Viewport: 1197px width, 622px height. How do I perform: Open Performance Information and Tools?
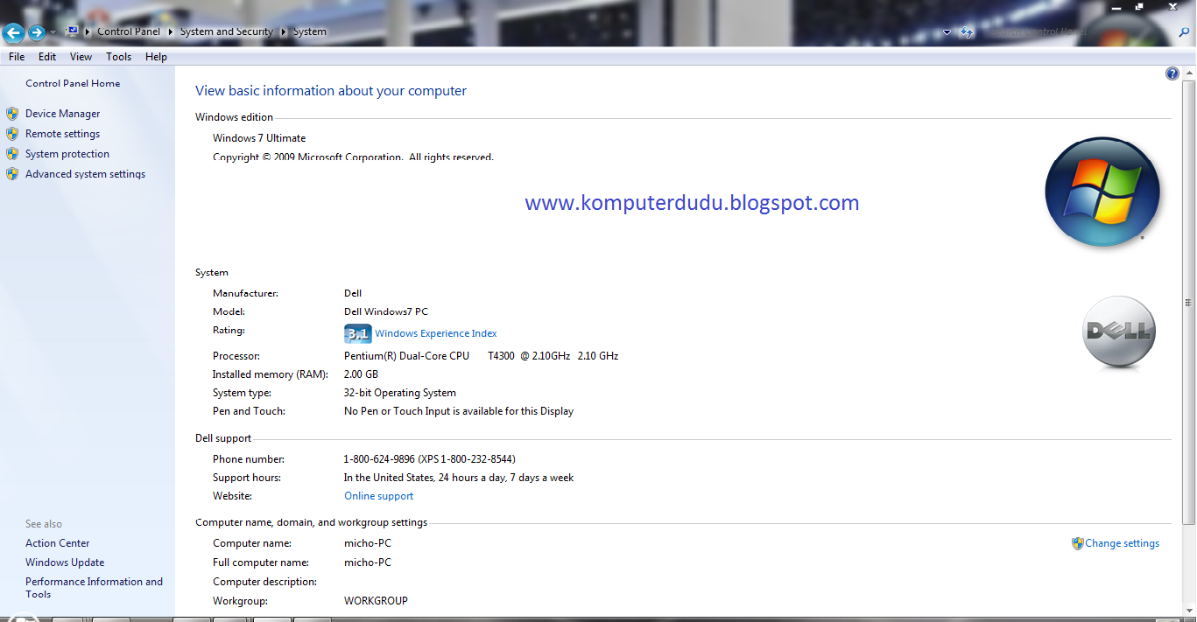click(94, 588)
